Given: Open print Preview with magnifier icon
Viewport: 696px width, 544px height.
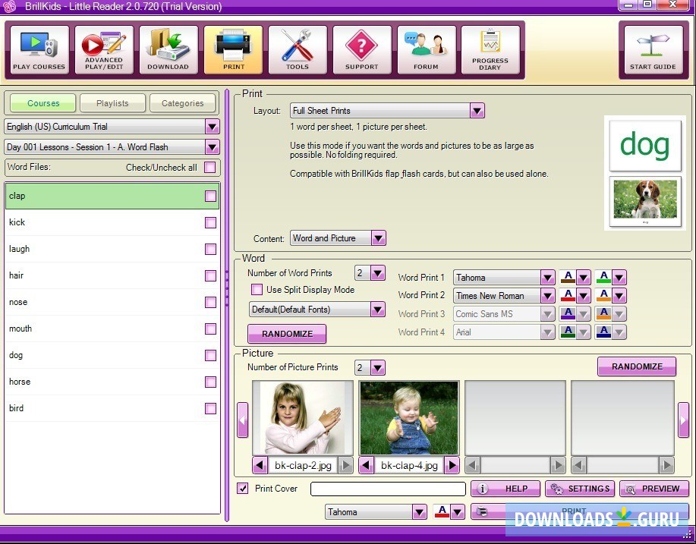Looking at the screenshot, I should pyautogui.click(x=653, y=489).
